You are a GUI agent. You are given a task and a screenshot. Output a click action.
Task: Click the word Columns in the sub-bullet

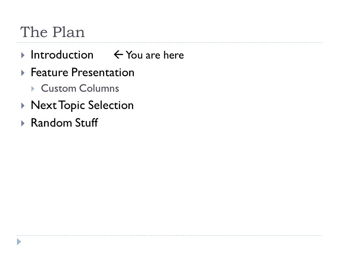click(99, 88)
